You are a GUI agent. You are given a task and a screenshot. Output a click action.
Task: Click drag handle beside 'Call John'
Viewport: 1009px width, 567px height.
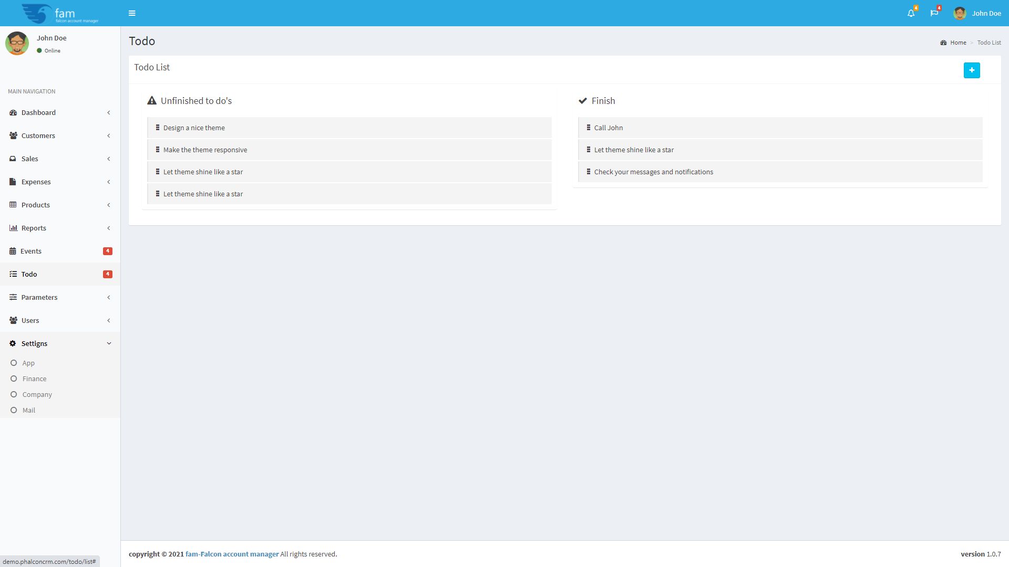[588, 128]
